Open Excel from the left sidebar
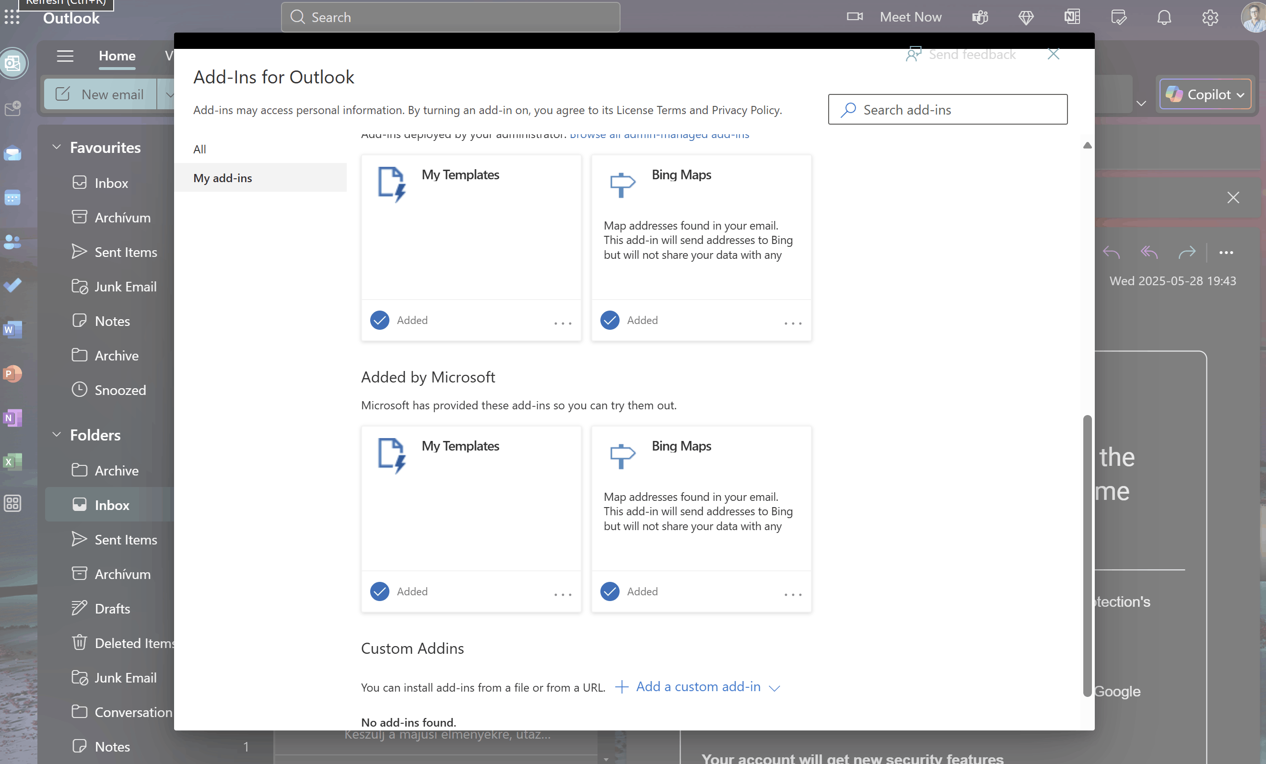The width and height of the screenshot is (1266, 764). click(12, 462)
